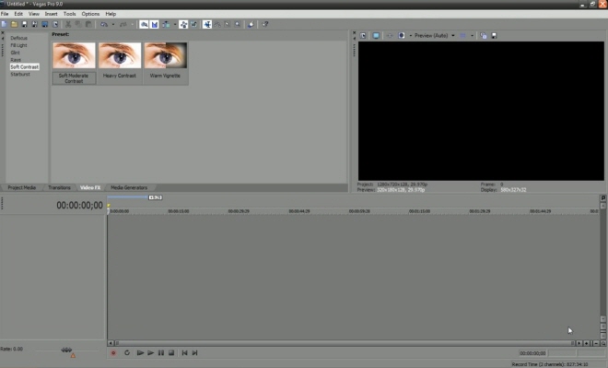Open the Options menu

coord(90,14)
